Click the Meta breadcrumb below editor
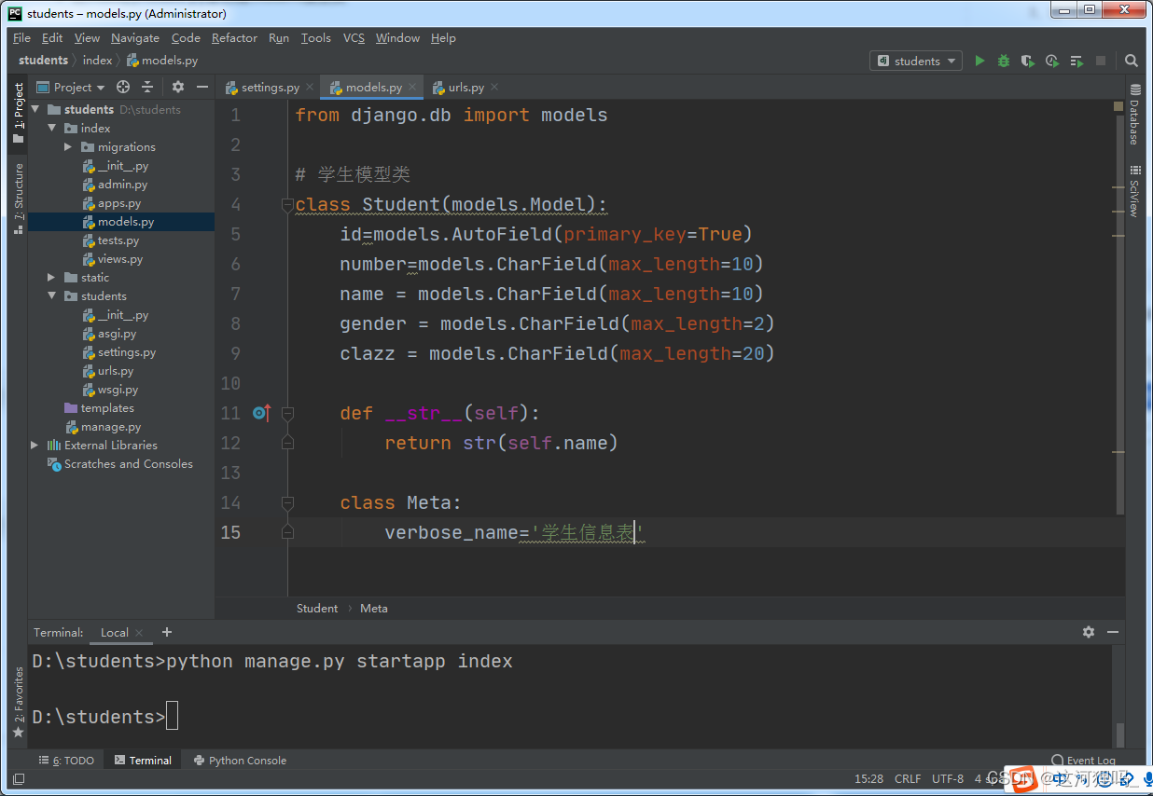1153x796 pixels. 374,608
